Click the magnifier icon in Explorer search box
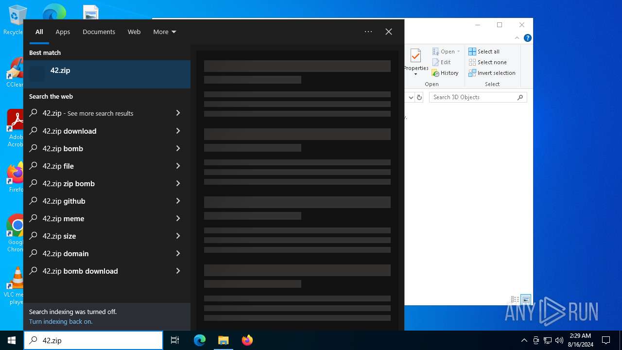Viewport: 622px width, 350px height. point(520,97)
